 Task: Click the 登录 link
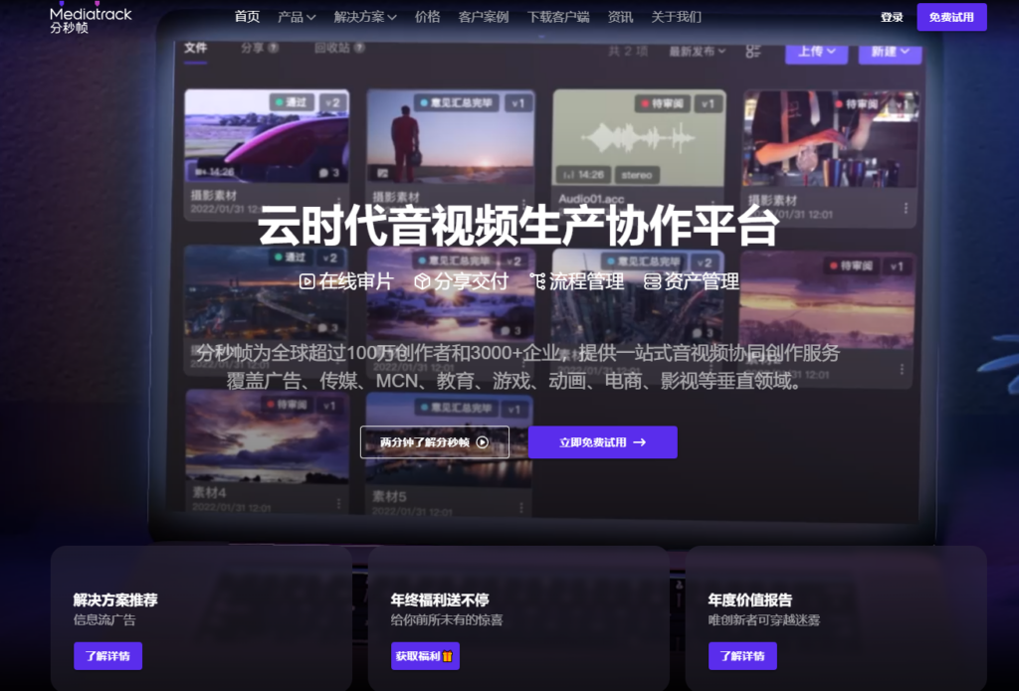(892, 17)
